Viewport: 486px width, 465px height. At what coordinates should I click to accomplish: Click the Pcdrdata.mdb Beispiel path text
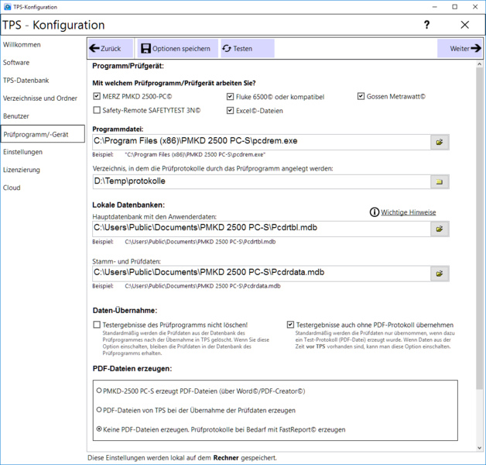click(203, 286)
